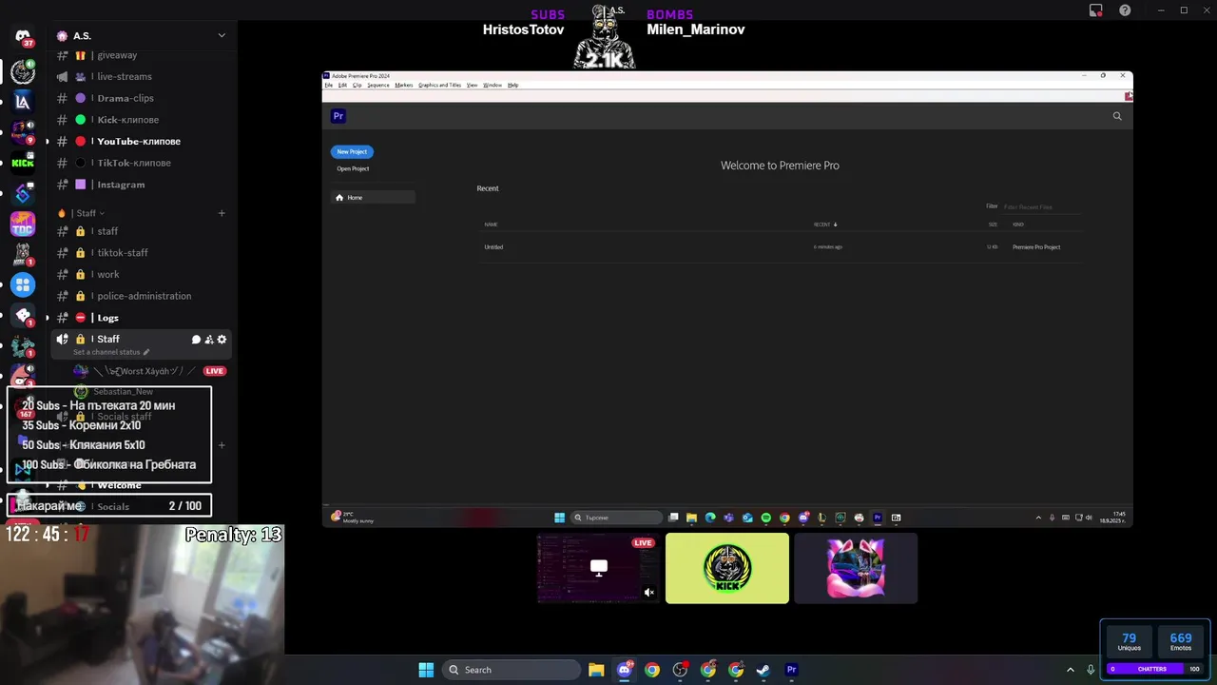The height and width of the screenshot is (685, 1217).
Task: Select the pink bunny participant tile
Action: click(856, 568)
